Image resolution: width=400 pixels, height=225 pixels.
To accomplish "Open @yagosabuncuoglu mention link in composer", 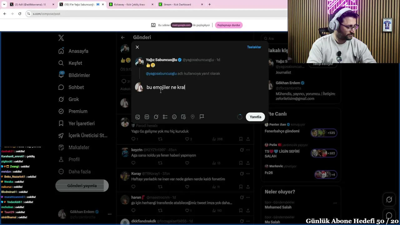I will 161,73.
